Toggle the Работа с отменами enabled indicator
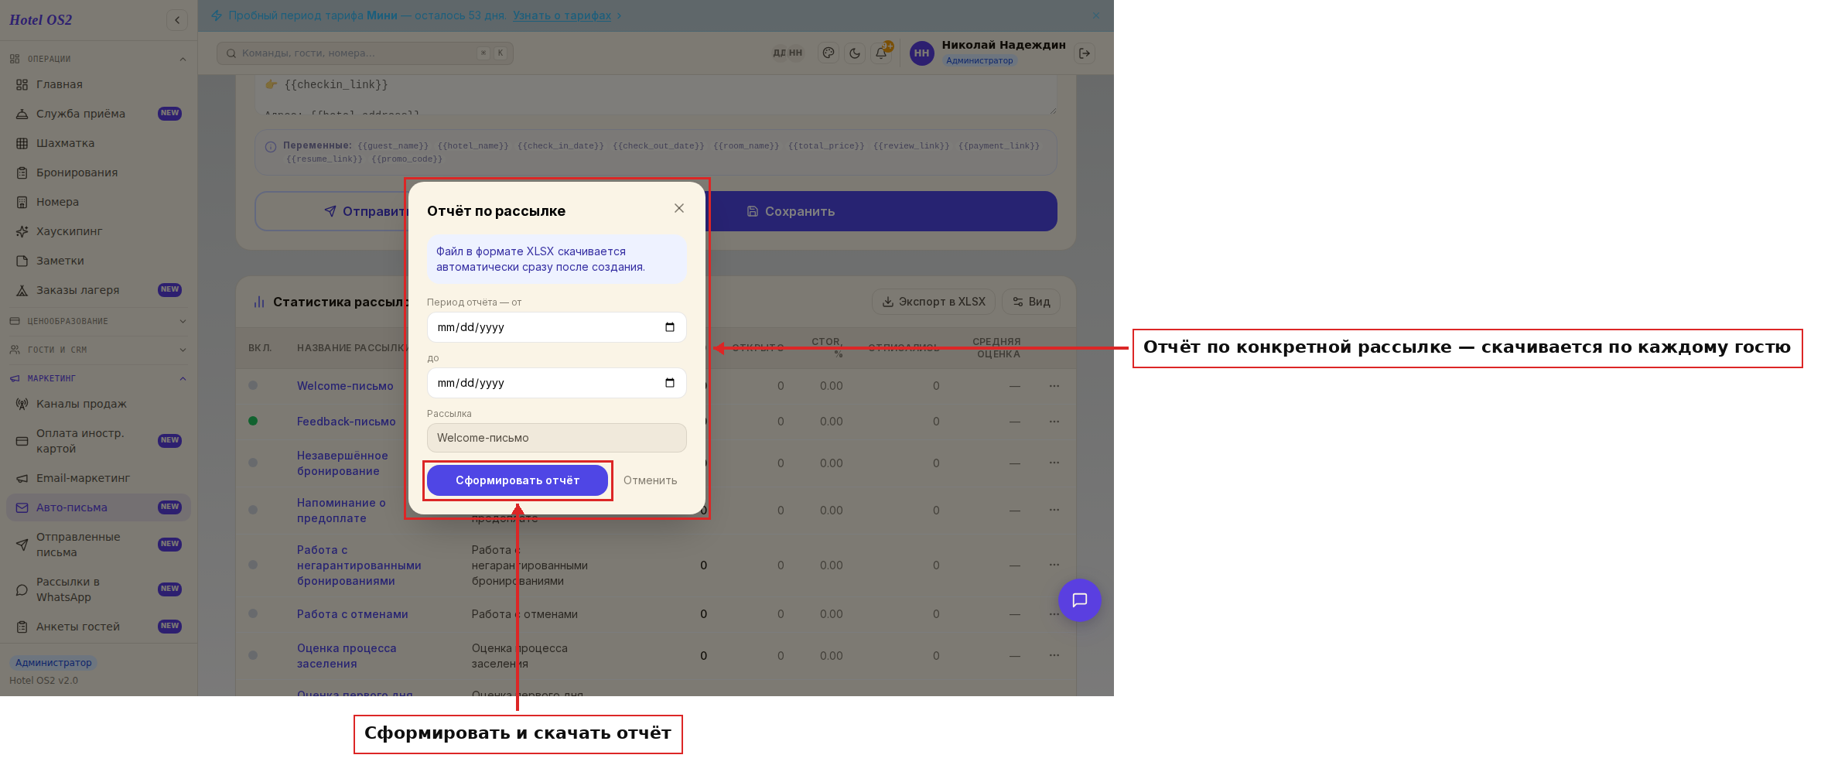The height and width of the screenshot is (772, 1821). (x=253, y=613)
